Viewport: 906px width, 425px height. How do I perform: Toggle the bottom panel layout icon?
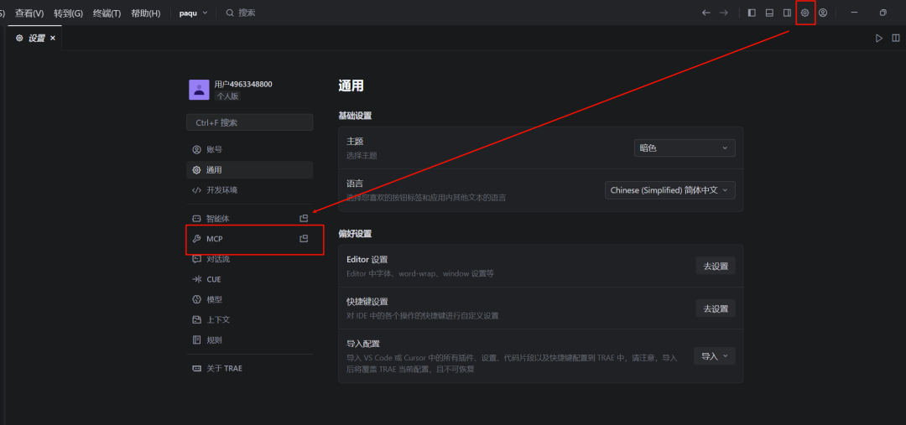click(x=769, y=13)
